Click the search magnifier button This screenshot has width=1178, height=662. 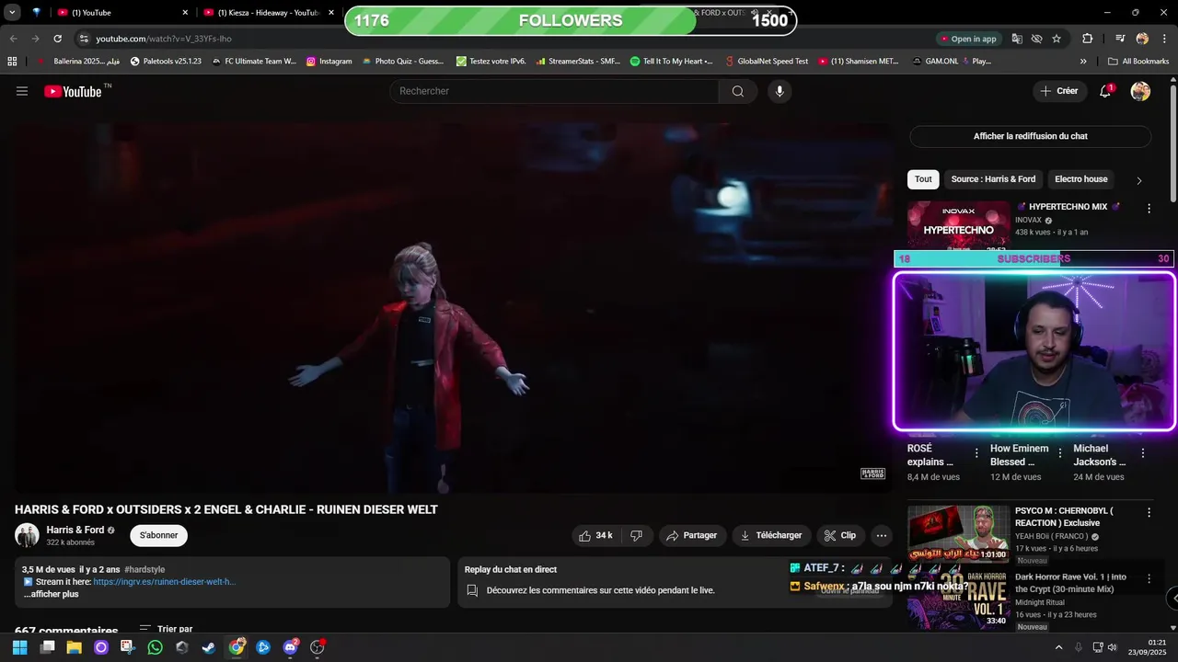pos(737,91)
